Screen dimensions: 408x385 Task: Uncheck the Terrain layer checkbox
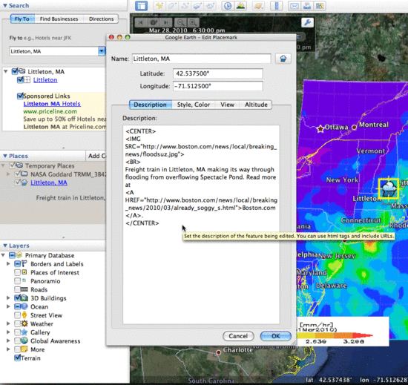pos(18,358)
